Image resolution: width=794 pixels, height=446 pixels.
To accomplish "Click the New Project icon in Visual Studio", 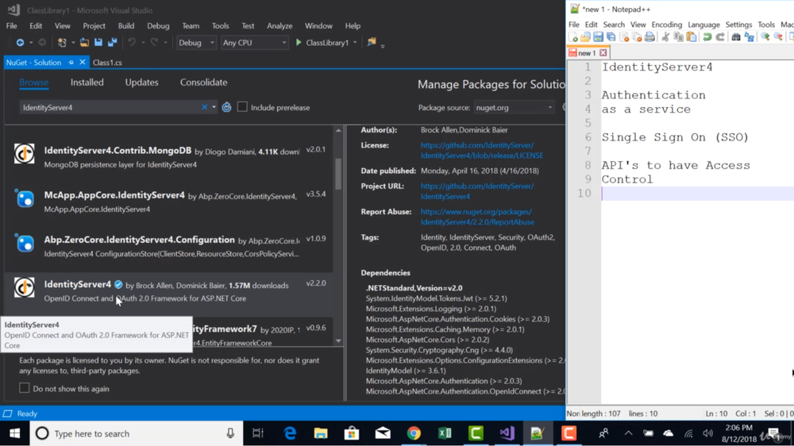I will [62, 43].
